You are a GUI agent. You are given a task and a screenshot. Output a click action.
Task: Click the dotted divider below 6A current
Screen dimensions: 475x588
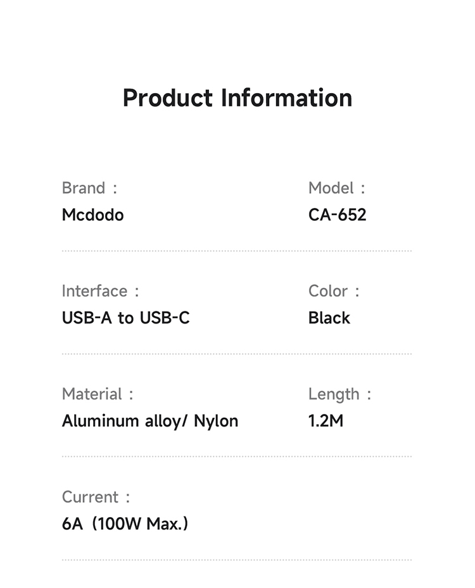[x=237, y=560]
